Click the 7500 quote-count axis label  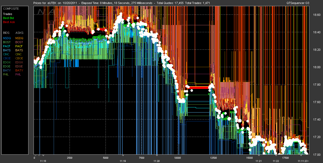coord(141,158)
